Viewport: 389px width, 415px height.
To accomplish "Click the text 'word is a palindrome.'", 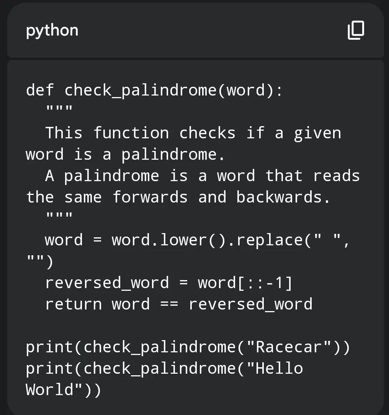I will (x=126, y=154).
